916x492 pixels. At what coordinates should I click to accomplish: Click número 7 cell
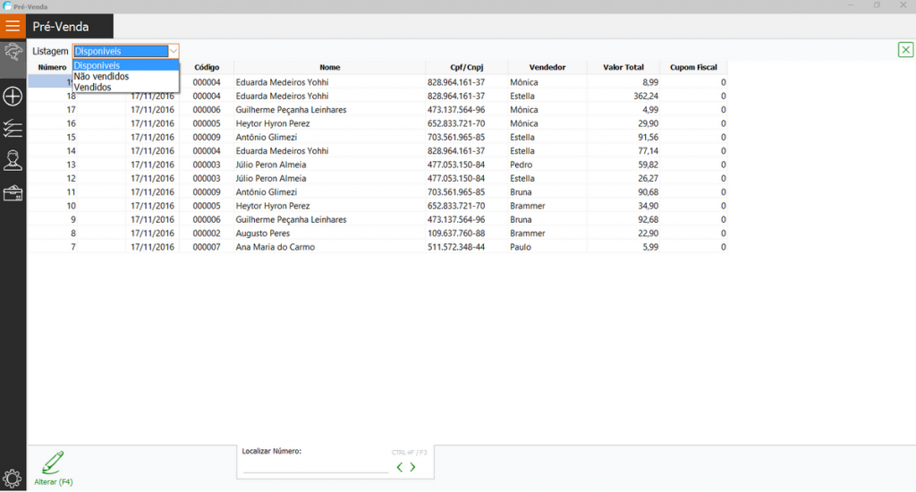[x=73, y=247]
